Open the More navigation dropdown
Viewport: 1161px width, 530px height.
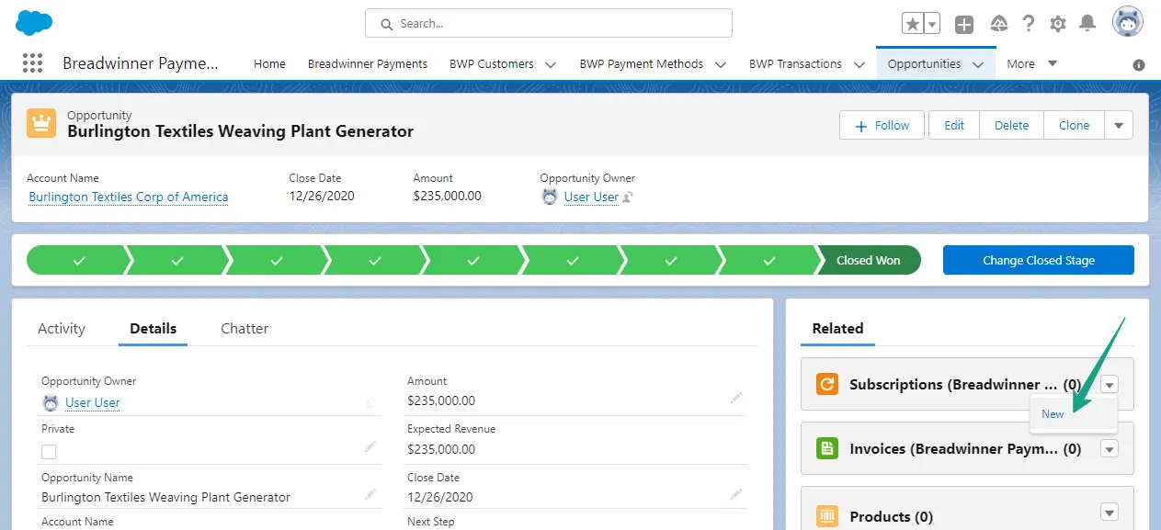coord(1032,63)
